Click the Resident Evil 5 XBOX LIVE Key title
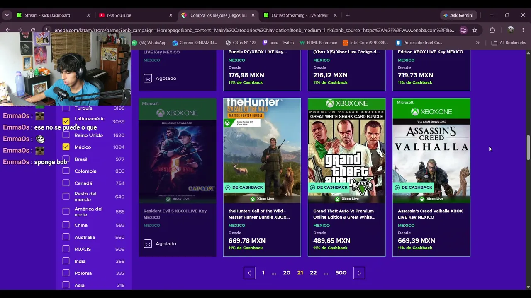531x298 pixels. pyautogui.click(x=175, y=214)
